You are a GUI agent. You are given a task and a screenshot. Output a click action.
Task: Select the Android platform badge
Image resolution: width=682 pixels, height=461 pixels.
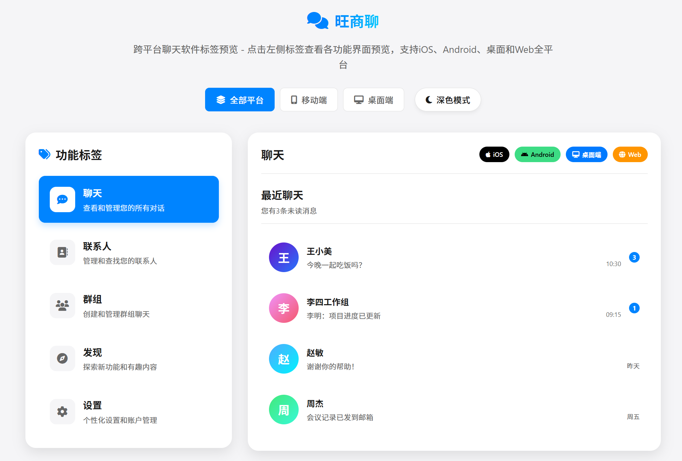click(x=537, y=154)
